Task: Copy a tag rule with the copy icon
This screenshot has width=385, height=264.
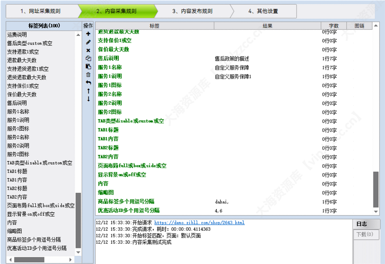Action: pos(88,58)
